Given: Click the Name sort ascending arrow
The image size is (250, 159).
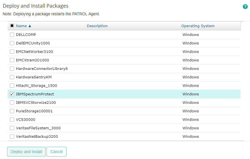Looking at the screenshot, I should point(30,26).
